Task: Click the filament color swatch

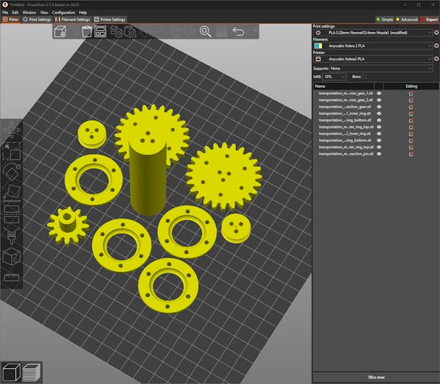Action: 318,46
